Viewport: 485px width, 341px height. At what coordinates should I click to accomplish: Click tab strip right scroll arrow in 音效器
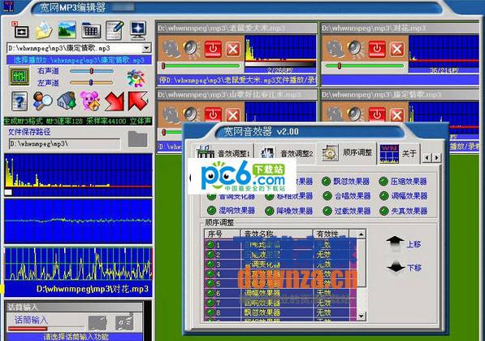point(437,158)
